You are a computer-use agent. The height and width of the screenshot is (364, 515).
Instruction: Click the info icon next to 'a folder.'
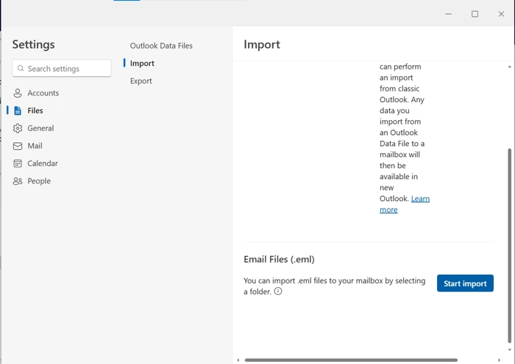pyautogui.click(x=278, y=291)
